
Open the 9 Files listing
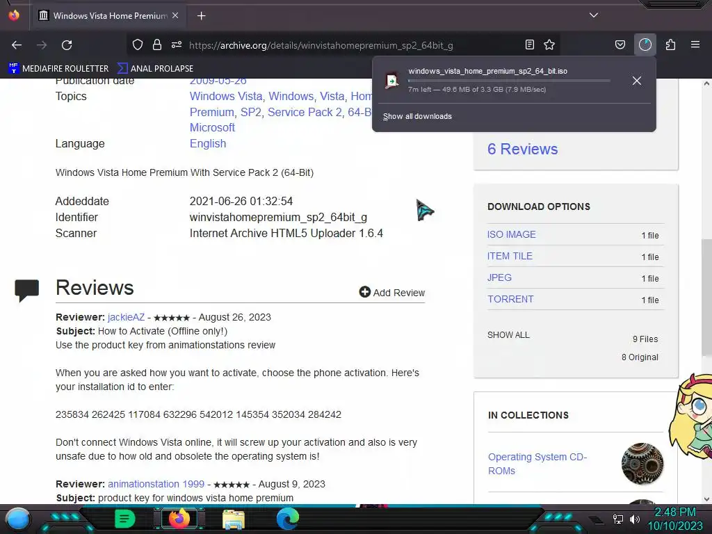coord(645,339)
